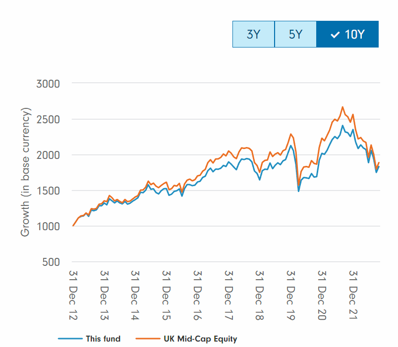The height and width of the screenshot is (347, 398).
Task: Click the orange UK Mid-Cap Equity legend line
Action: point(148,339)
